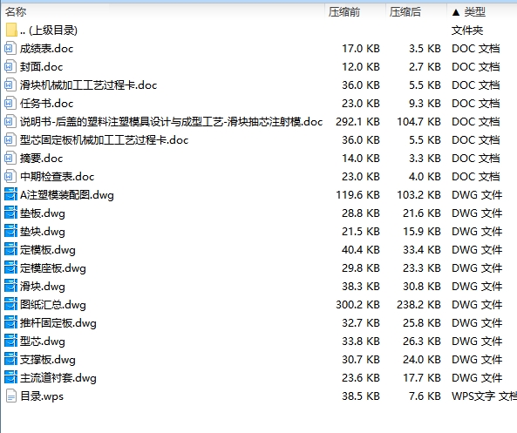Click the DWG icon beside 型芯.dwg

(x=10, y=341)
